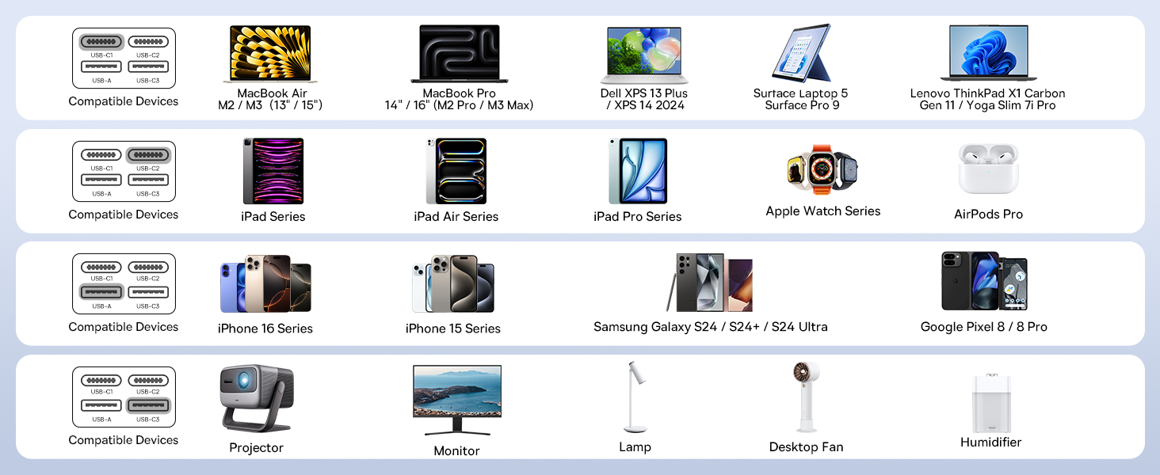The image size is (1160, 475).
Task: Click the iPhone 16 Series phones image
Action: pos(265,283)
